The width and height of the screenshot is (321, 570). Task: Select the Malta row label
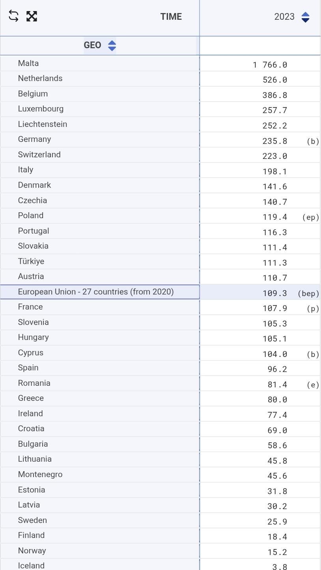tap(28, 63)
